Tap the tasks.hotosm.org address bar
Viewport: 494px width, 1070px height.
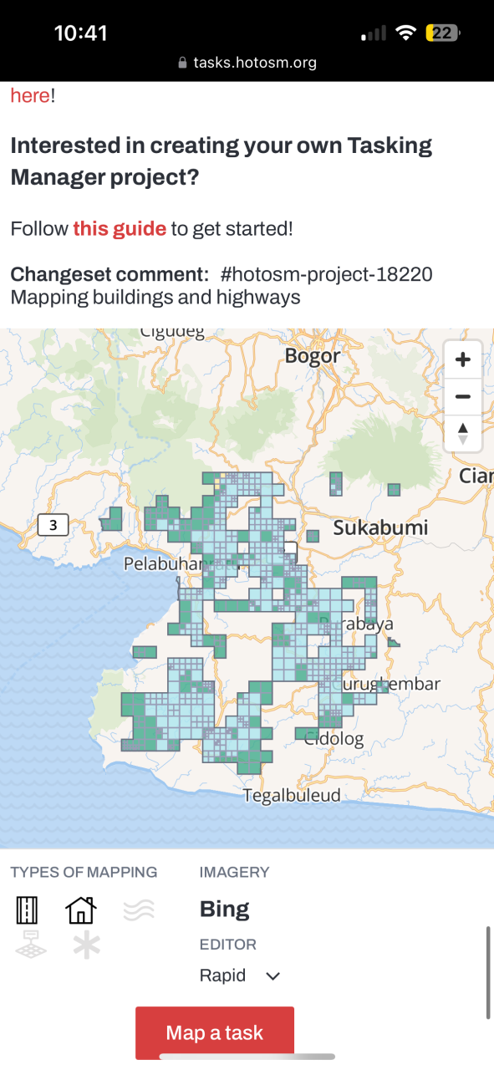[x=247, y=63]
